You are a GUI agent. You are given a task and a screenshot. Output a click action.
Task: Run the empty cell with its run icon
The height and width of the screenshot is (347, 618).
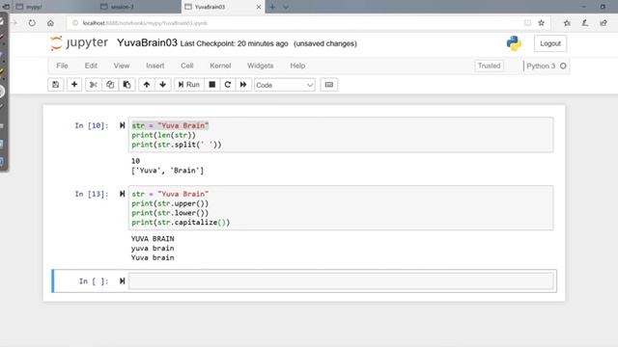point(123,280)
